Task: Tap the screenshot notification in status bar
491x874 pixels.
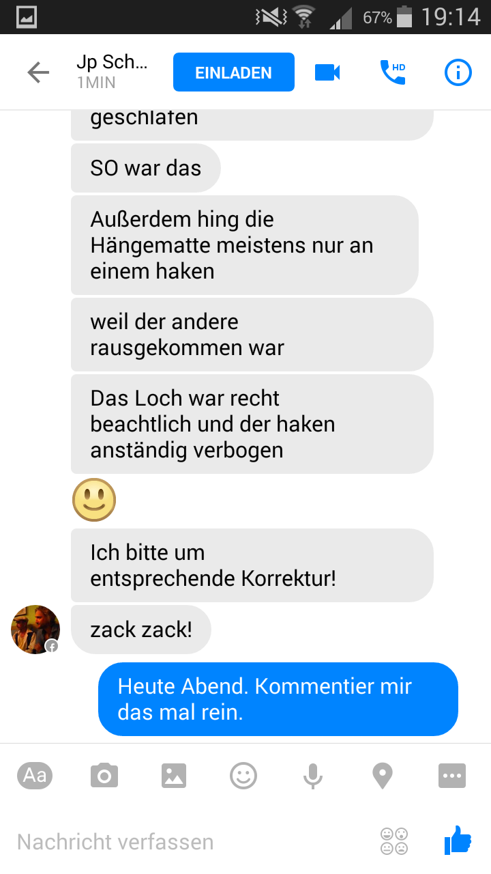Action: [x=26, y=17]
